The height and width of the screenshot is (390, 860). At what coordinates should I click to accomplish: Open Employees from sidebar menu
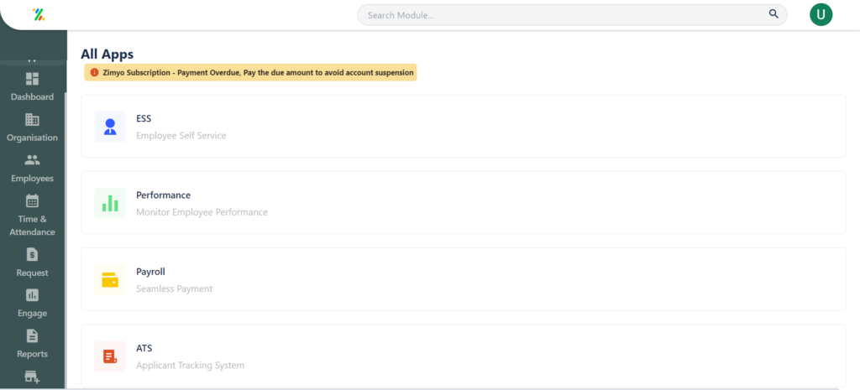33,179
